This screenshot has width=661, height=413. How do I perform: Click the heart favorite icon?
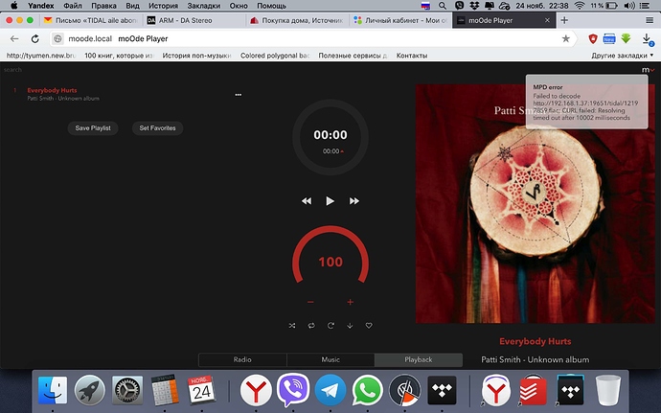369,325
